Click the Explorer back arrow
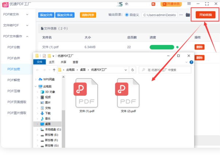Screen dimensions: 220x155 [38, 70]
